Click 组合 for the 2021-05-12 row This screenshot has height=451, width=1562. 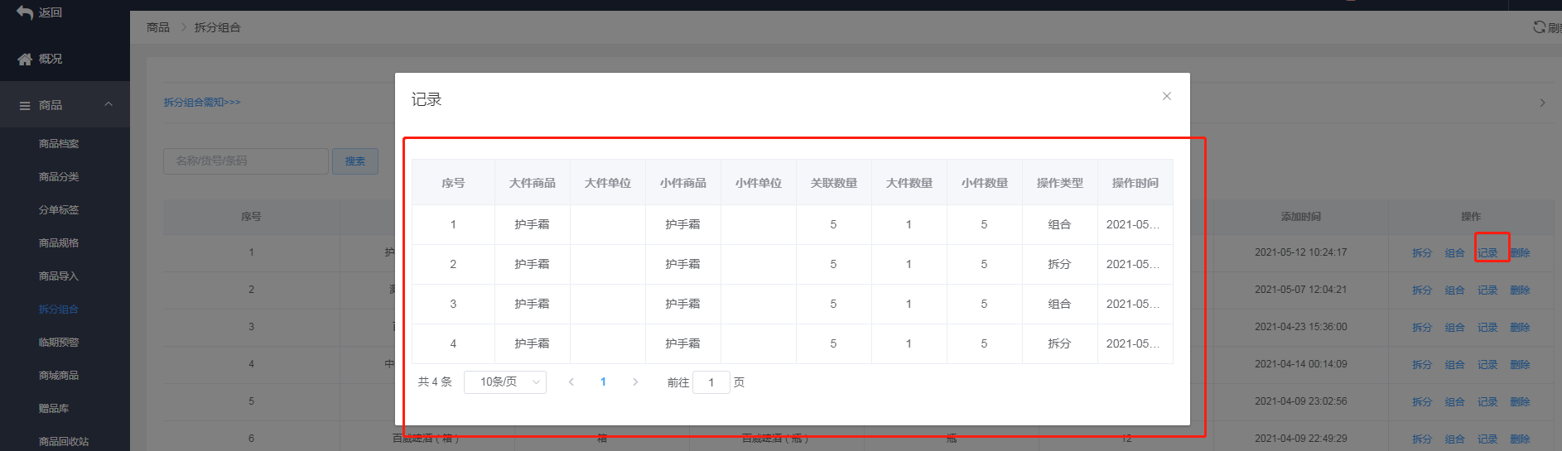[x=1455, y=253]
